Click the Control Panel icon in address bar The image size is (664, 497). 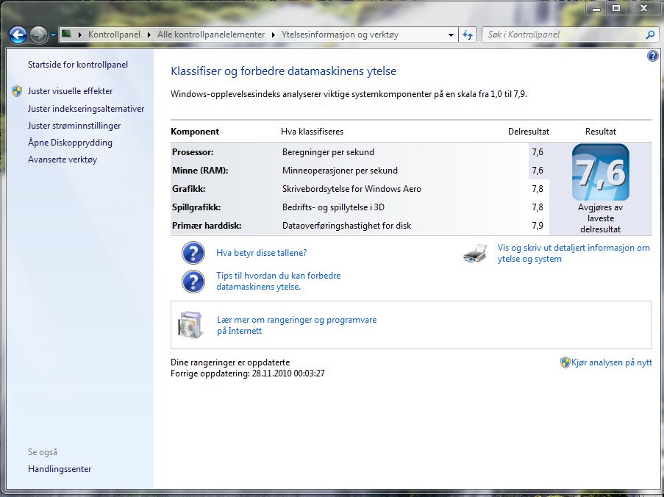[x=66, y=34]
